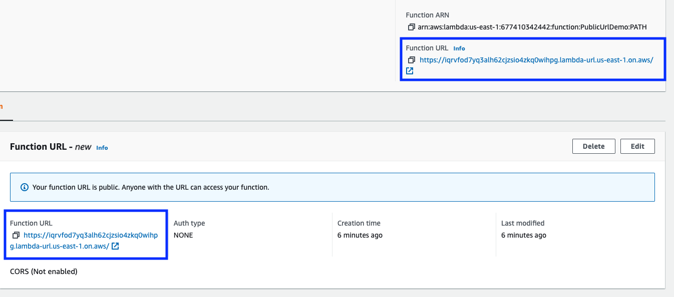Click the 'CORS (Not enabled)' text
674x297 pixels.
[x=44, y=272]
